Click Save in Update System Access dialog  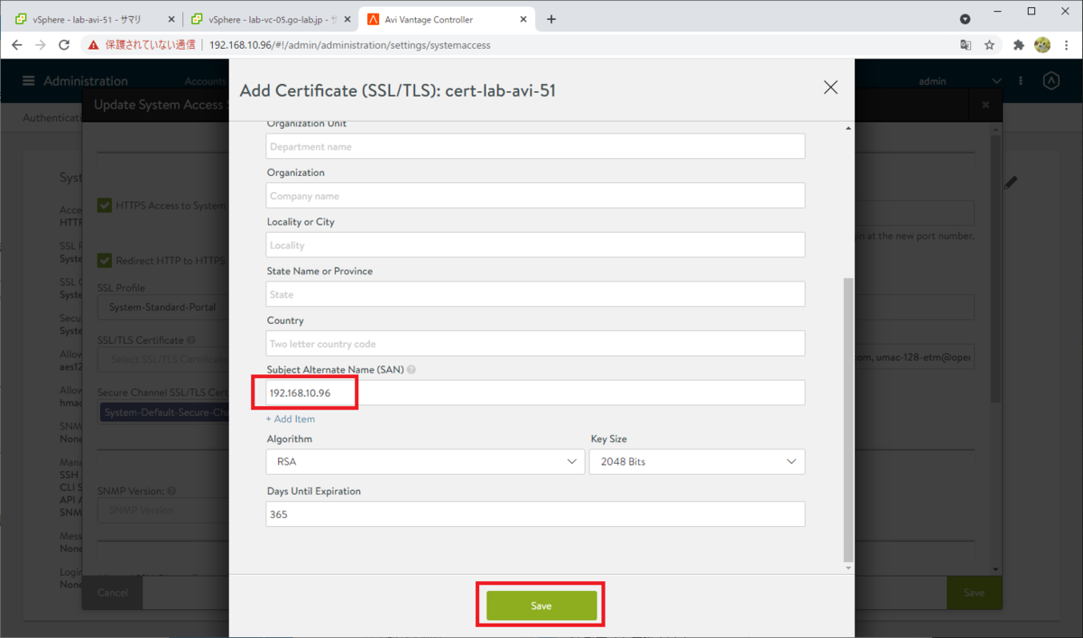click(x=974, y=593)
